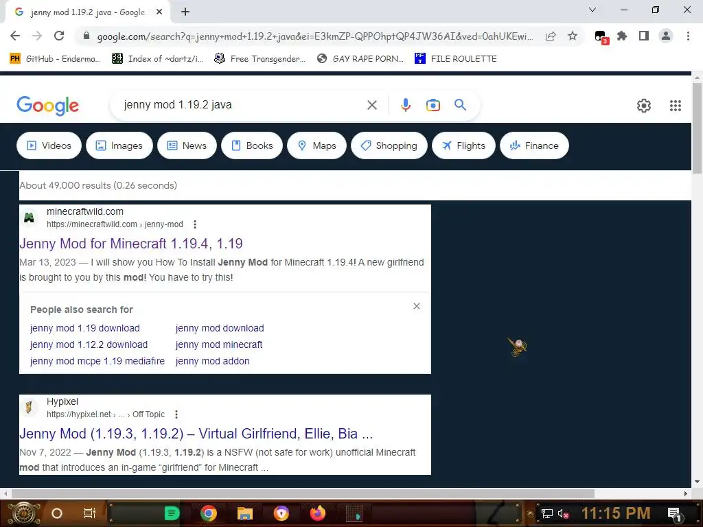Search jenny mod mcpe 1.19 mediafire
The width and height of the screenshot is (703, 527).
(97, 361)
